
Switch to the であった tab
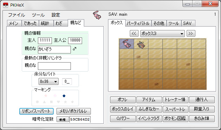coord(30,23)
